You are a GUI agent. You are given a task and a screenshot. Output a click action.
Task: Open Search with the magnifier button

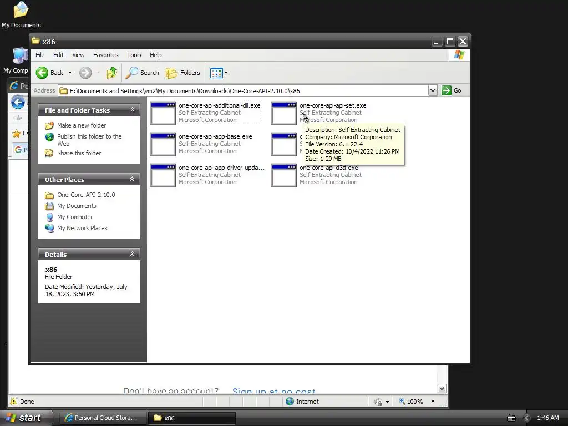[x=142, y=73]
